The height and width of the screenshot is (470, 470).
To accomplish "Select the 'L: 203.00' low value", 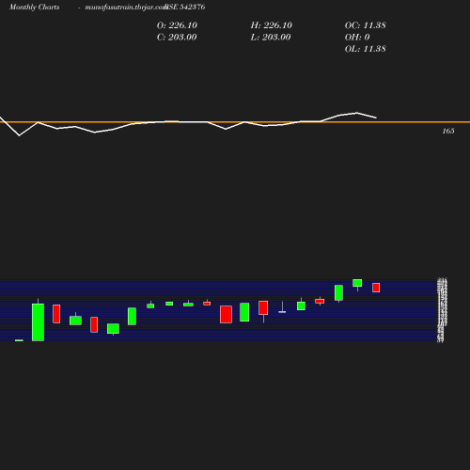I will [271, 38].
